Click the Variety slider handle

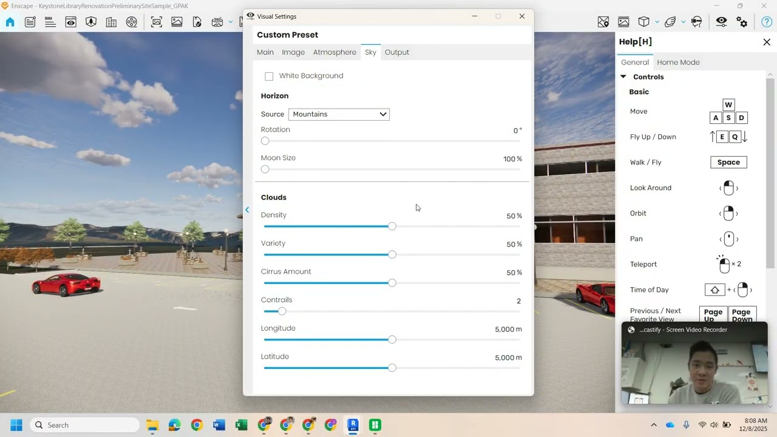[392, 255]
